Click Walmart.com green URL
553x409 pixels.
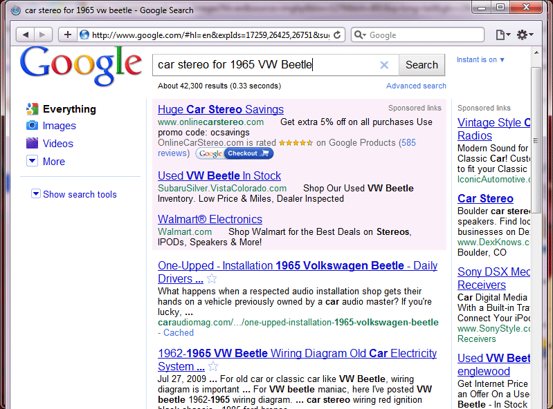(x=185, y=232)
